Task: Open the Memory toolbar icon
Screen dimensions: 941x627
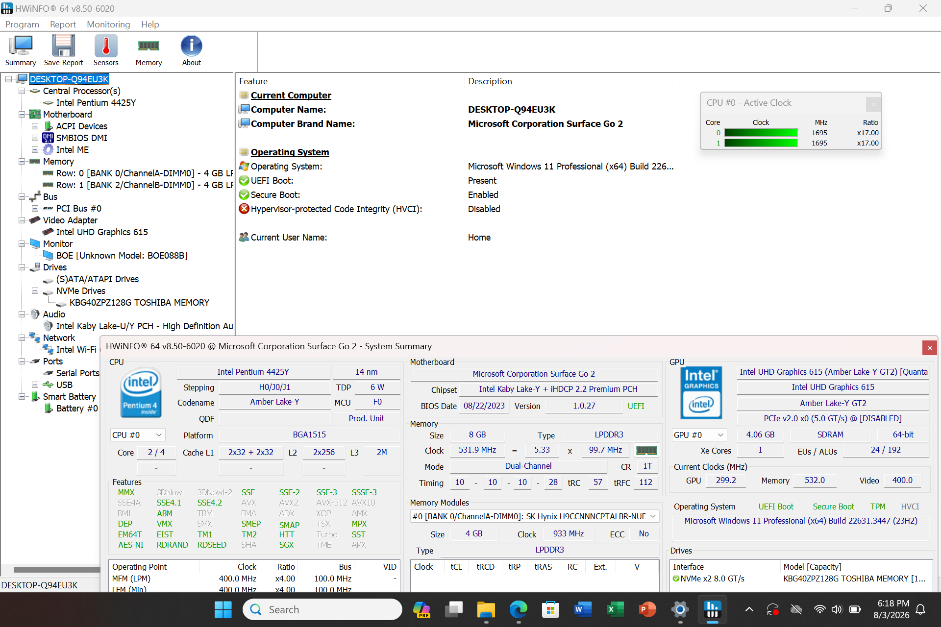Action: 149,50
